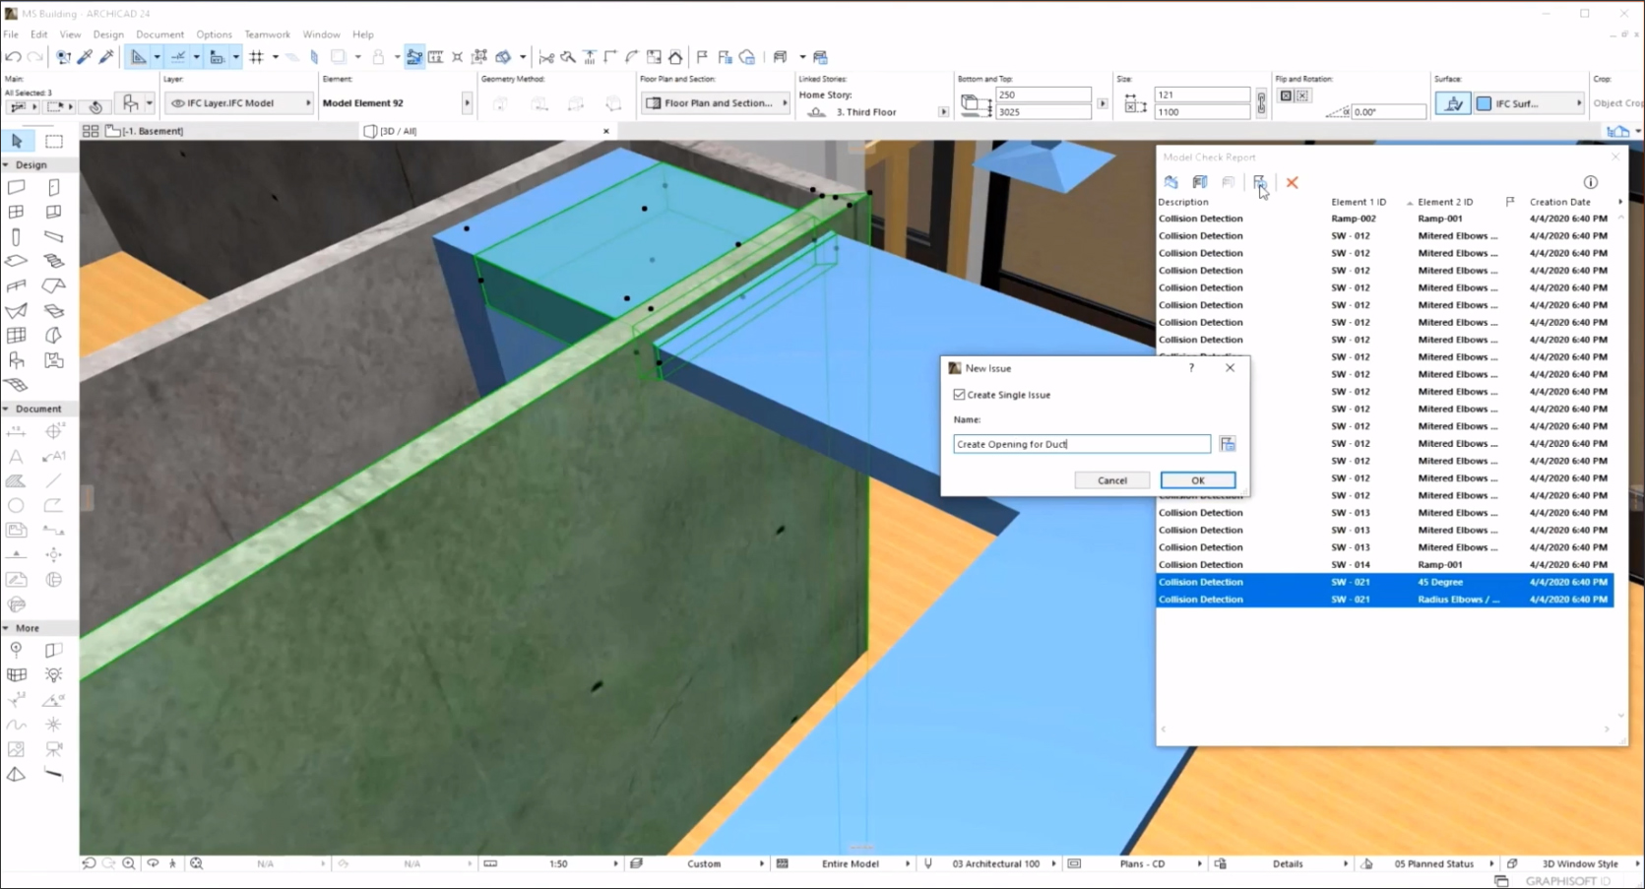Click the blue IFC surface color swatch
This screenshot has width=1645, height=889.
[x=1484, y=103]
